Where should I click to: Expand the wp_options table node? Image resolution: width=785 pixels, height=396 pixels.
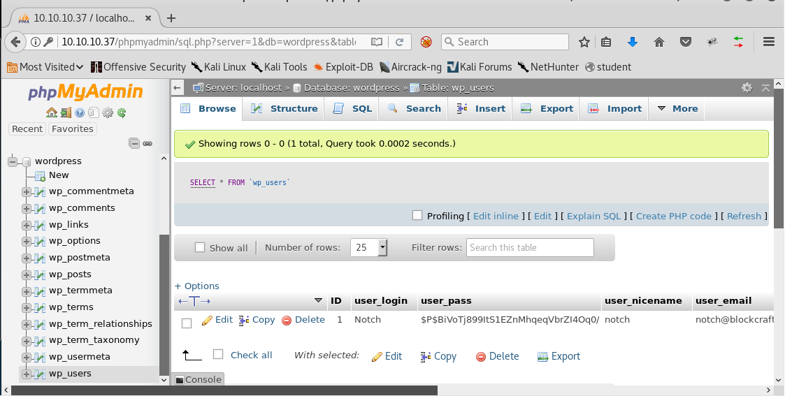pyautogui.click(x=26, y=241)
